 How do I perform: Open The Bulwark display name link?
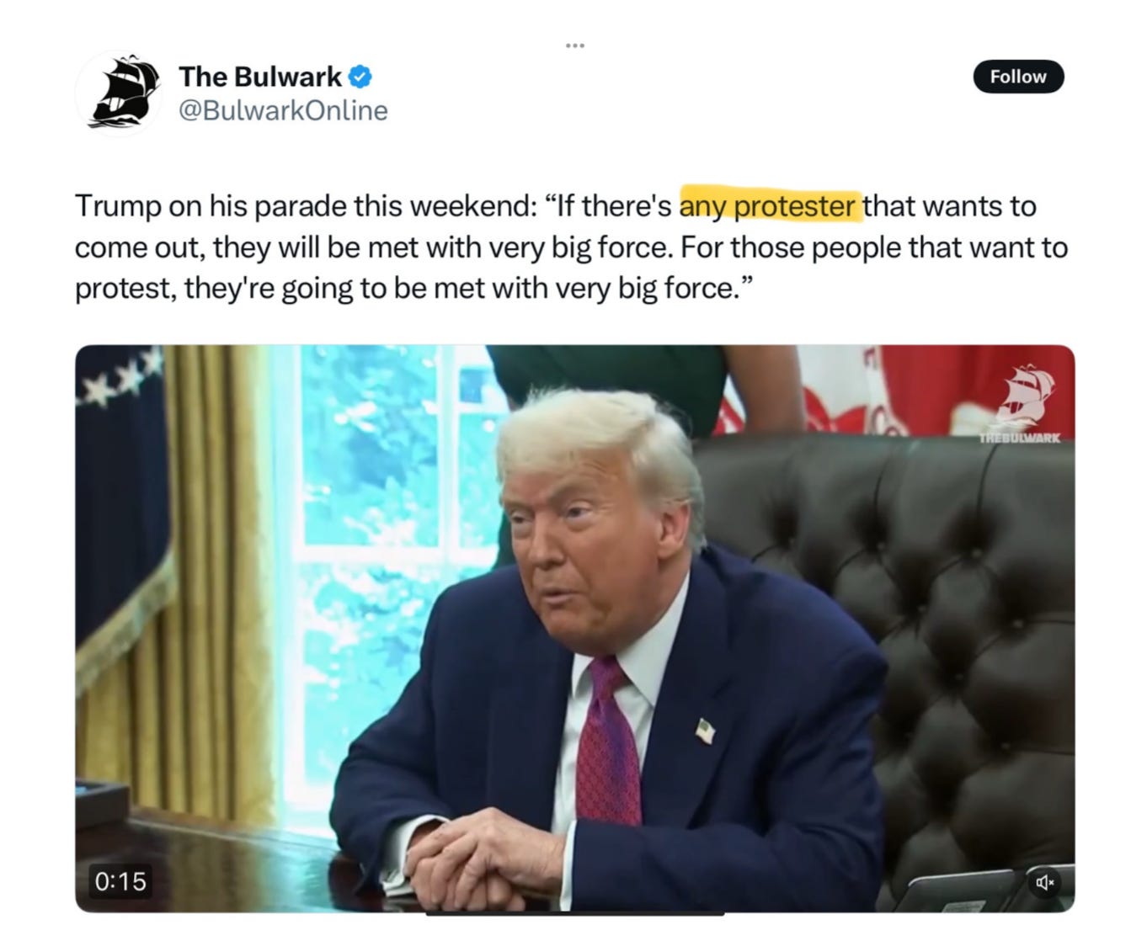point(260,77)
